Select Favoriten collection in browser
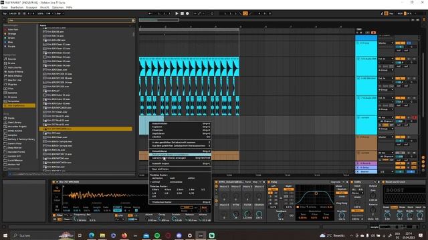 pyautogui.click(x=13, y=29)
